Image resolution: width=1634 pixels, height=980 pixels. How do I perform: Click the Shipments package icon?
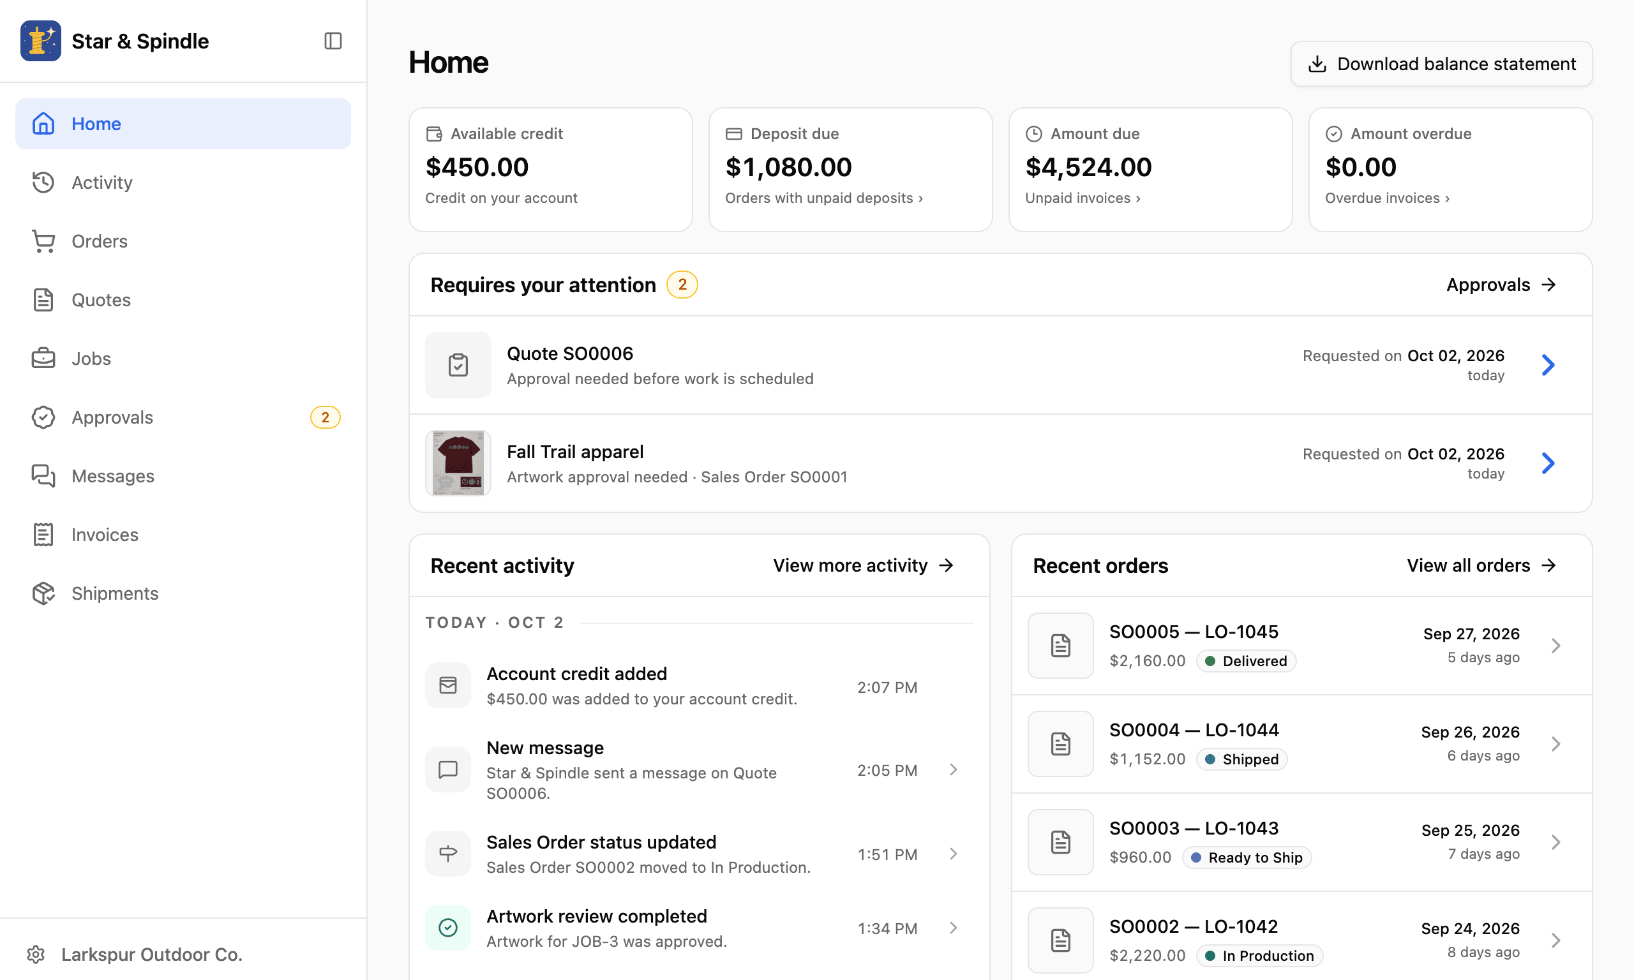43,594
